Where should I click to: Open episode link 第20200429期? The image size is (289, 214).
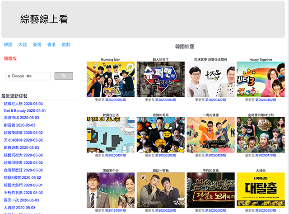point(216,155)
